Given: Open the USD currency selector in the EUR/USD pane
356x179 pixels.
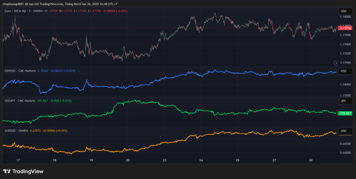Looking at the screenshot, I should [x=343, y=11].
